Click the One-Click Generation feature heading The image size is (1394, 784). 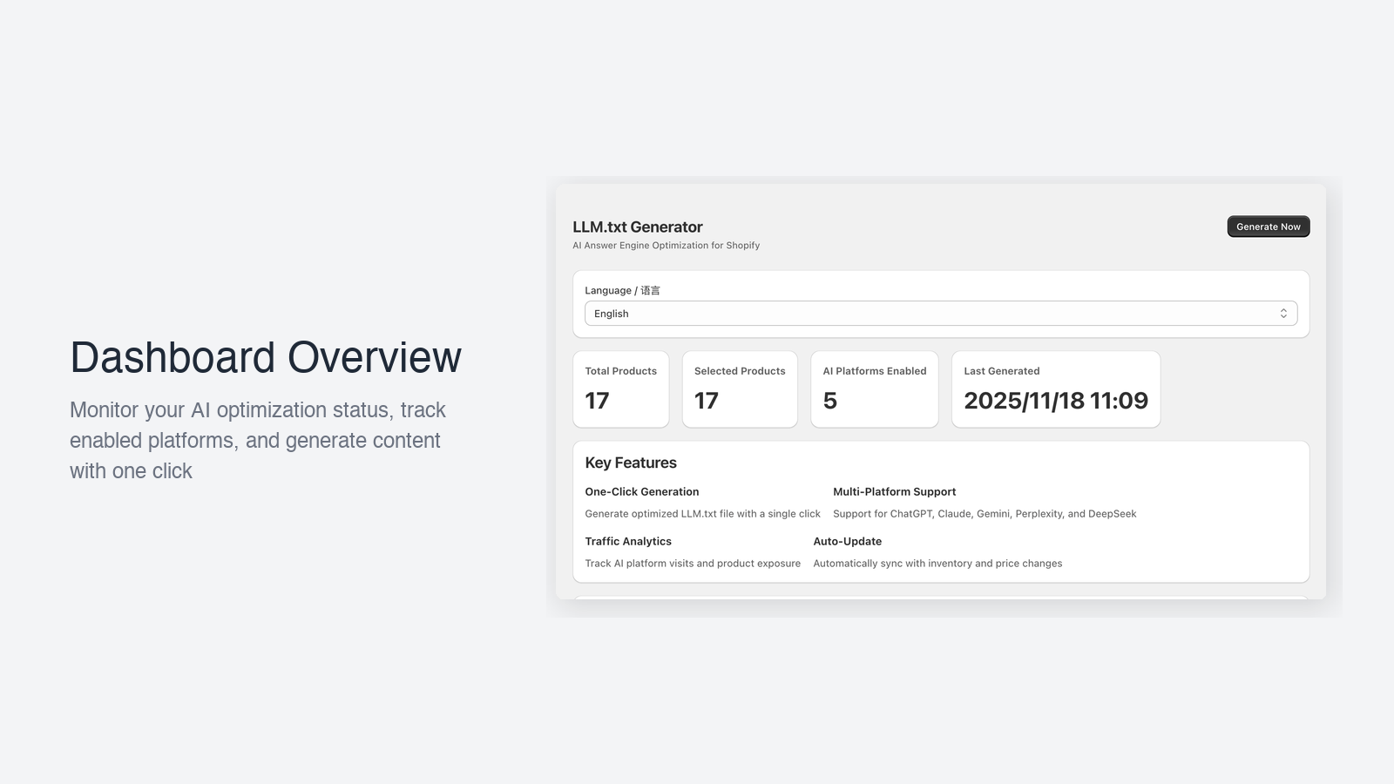click(x=642, y=491)
